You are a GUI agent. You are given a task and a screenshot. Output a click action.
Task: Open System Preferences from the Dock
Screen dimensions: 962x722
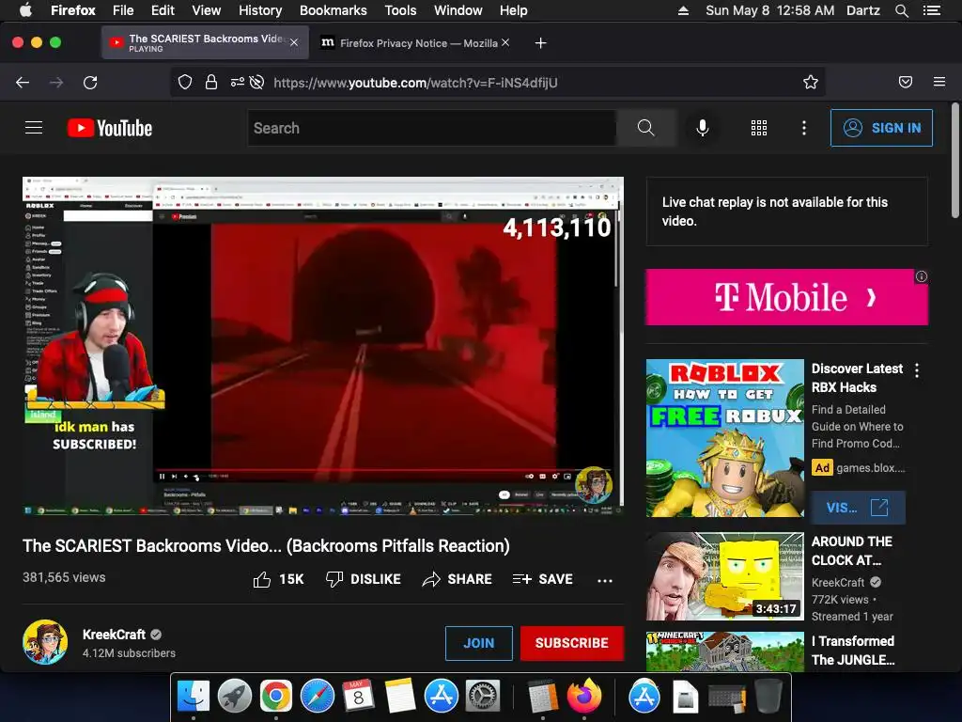point(483,697)
